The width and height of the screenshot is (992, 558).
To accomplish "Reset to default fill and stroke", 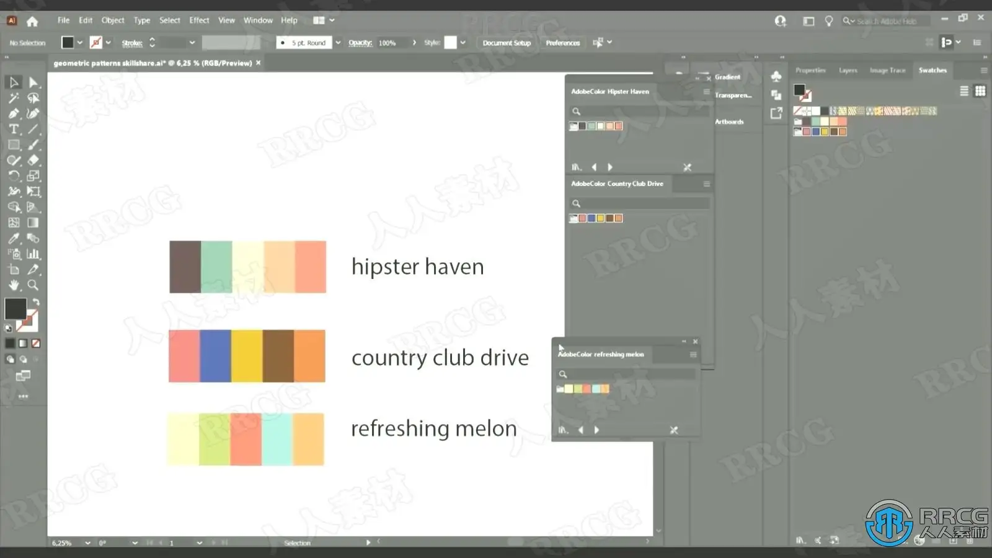I will [x=8, y=329].
